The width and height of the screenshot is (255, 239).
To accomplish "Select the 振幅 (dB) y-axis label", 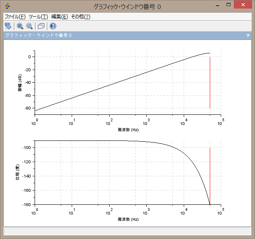I will point(19,83).
